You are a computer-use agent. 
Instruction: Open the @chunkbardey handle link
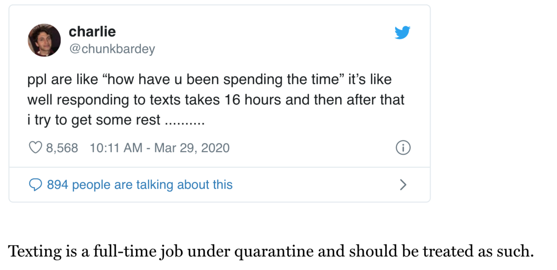pos(112,49)
